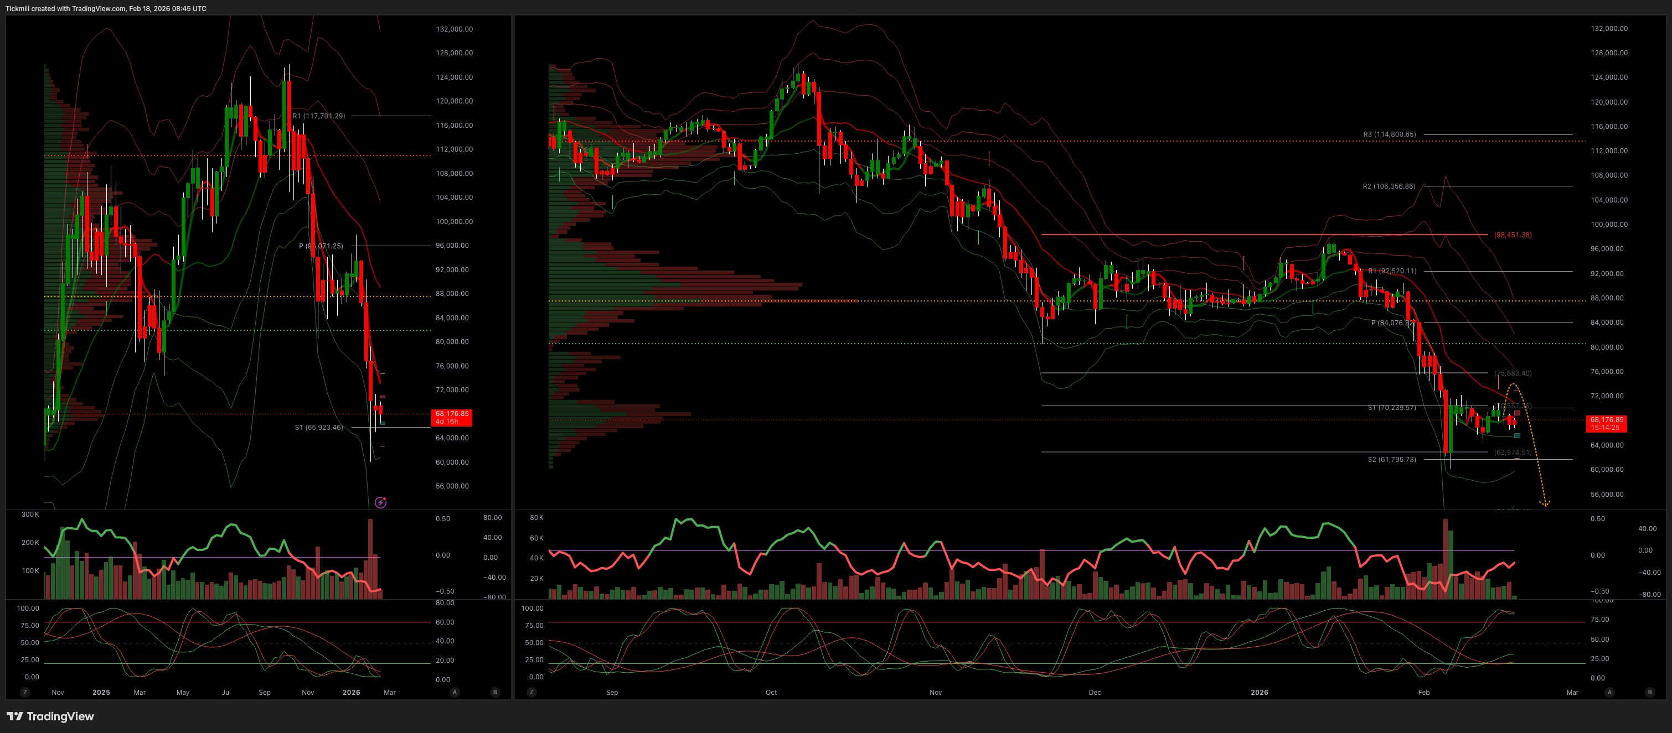Image resolution: width=1672 pixels, height=733 pixels.
Task: Click the Z timezone button on right chart
Action: pos(531,692)
